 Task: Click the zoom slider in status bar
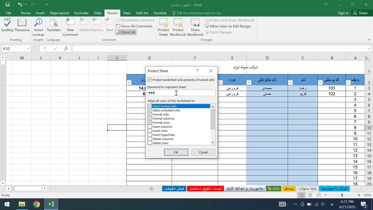point(342,195)
